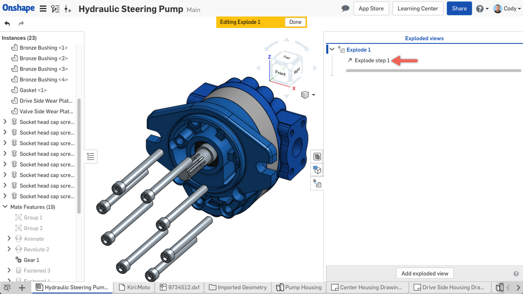523x294 pixels.
Task: Click the Front face of view cube
Action: coord(280,72)
